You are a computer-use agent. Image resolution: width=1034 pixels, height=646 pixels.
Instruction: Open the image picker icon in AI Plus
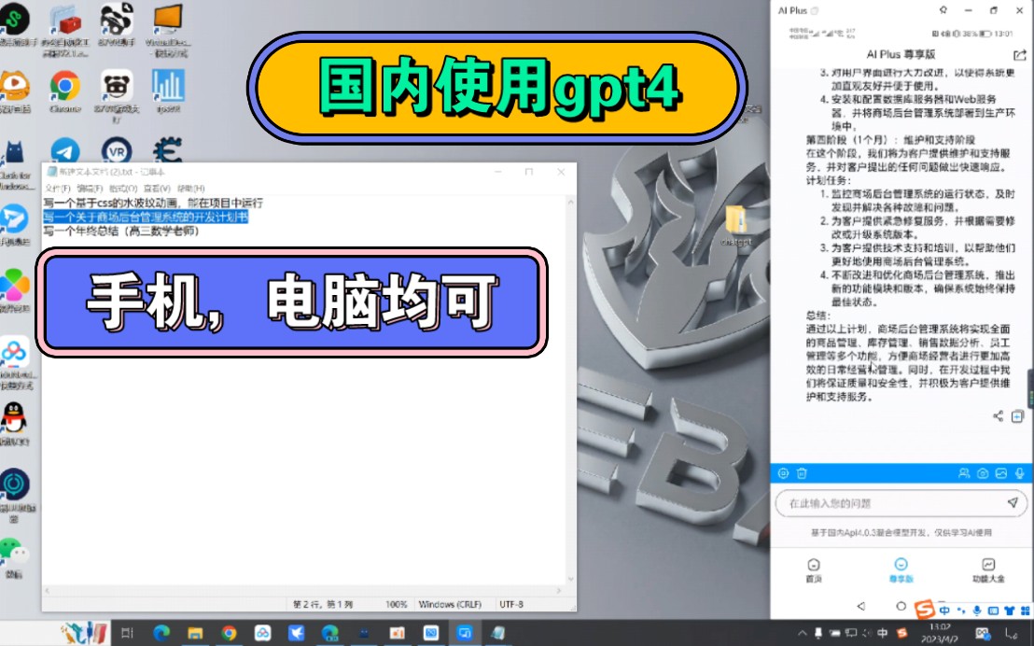(x=1001, y=473)
